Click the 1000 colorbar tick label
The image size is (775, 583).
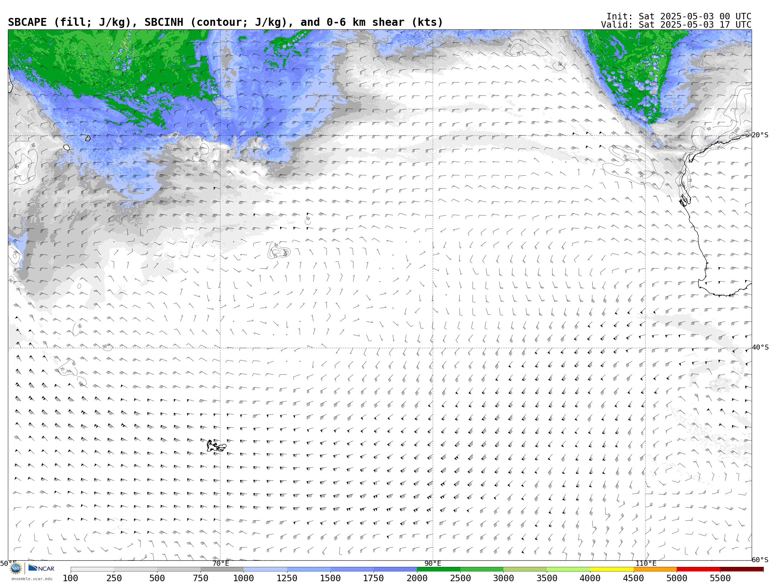point(244,578)
